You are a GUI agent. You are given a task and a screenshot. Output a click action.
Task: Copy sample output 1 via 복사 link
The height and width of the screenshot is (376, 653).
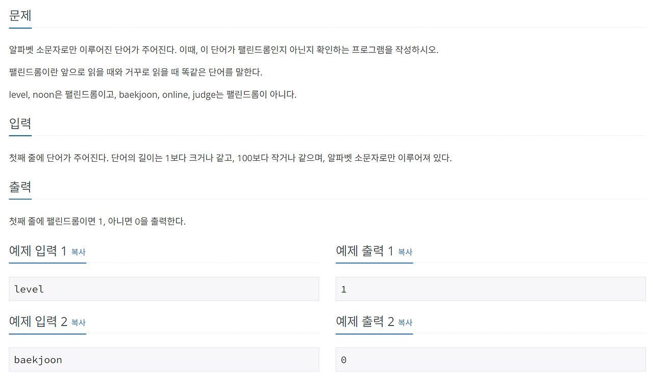click(405, 252)
